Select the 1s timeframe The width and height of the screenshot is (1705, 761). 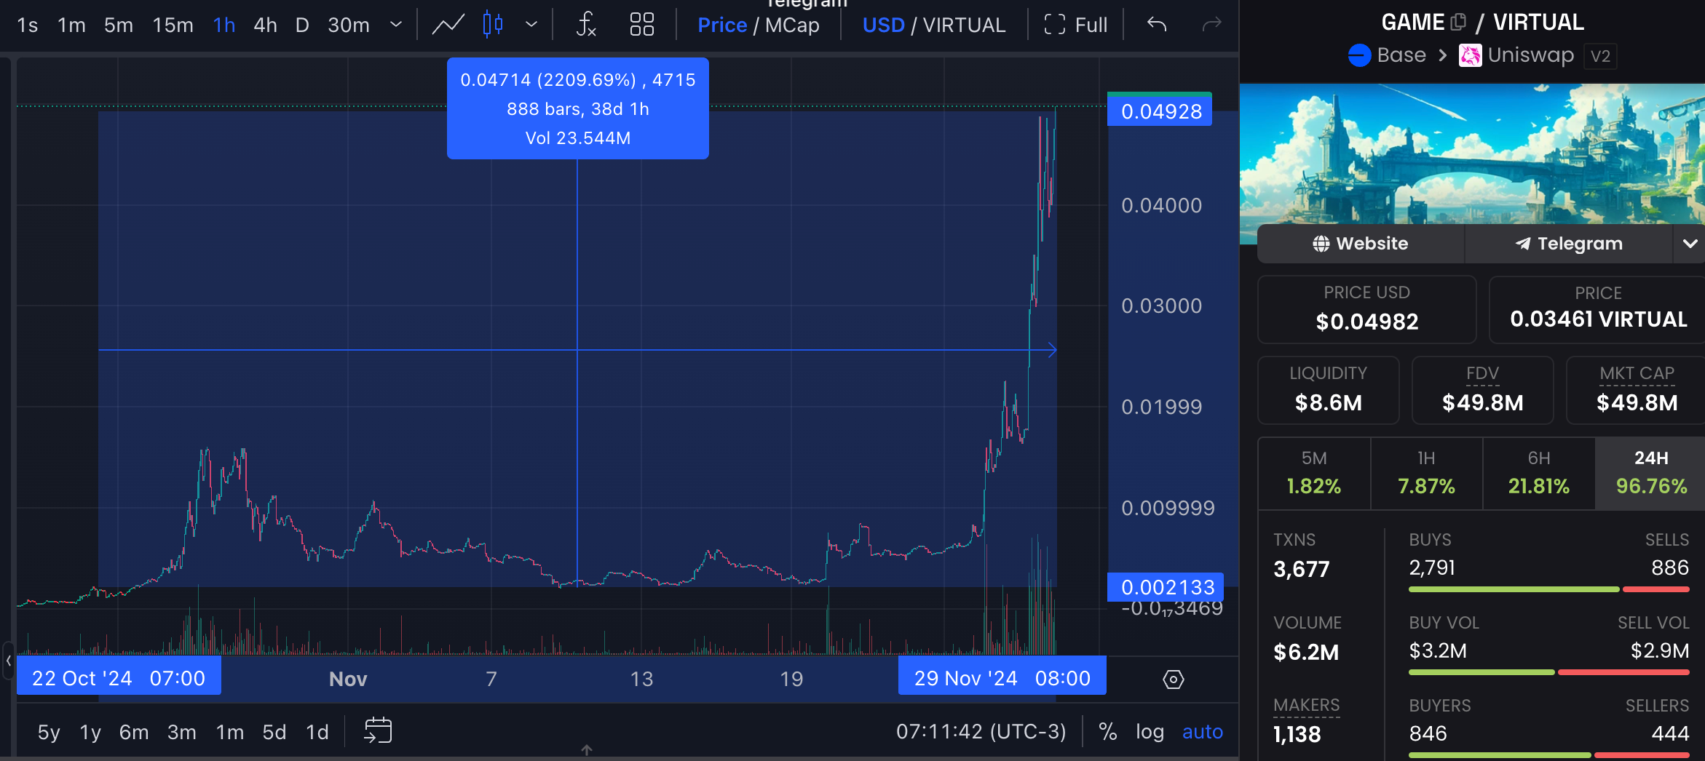28,25
